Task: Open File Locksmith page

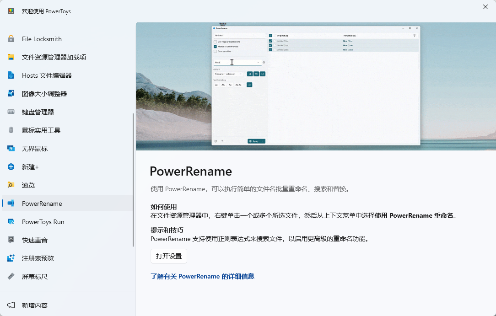Action: (67, 39)
